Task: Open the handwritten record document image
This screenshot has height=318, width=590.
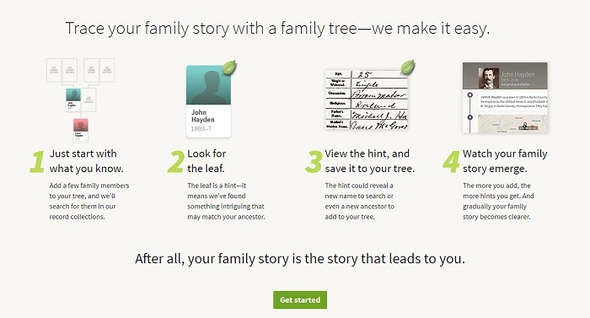Action: pyautogui.click(x=367, y=100)
